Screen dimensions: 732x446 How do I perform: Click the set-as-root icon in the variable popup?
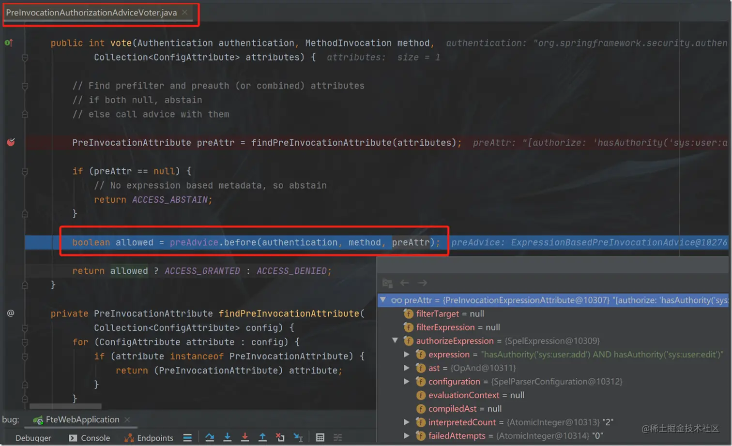387,283
